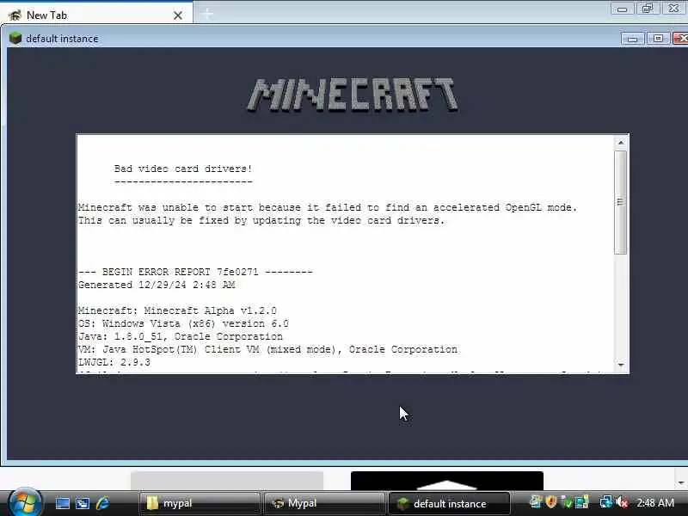Click the black thumbnail tile in browser page

pos(447,481)
